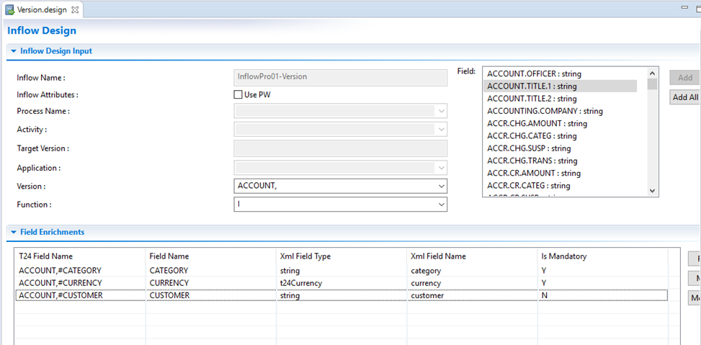Click the Is Mandatory column header
Viewport: 701px width, 345px height.
(563, 256)
